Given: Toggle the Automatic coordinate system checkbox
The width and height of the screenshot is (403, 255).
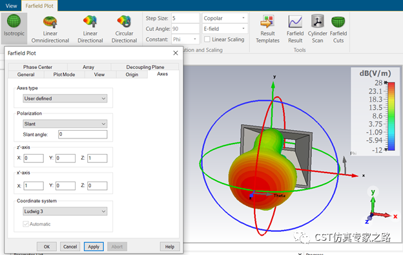Looking at the screenshot, I should pos(26,224).
